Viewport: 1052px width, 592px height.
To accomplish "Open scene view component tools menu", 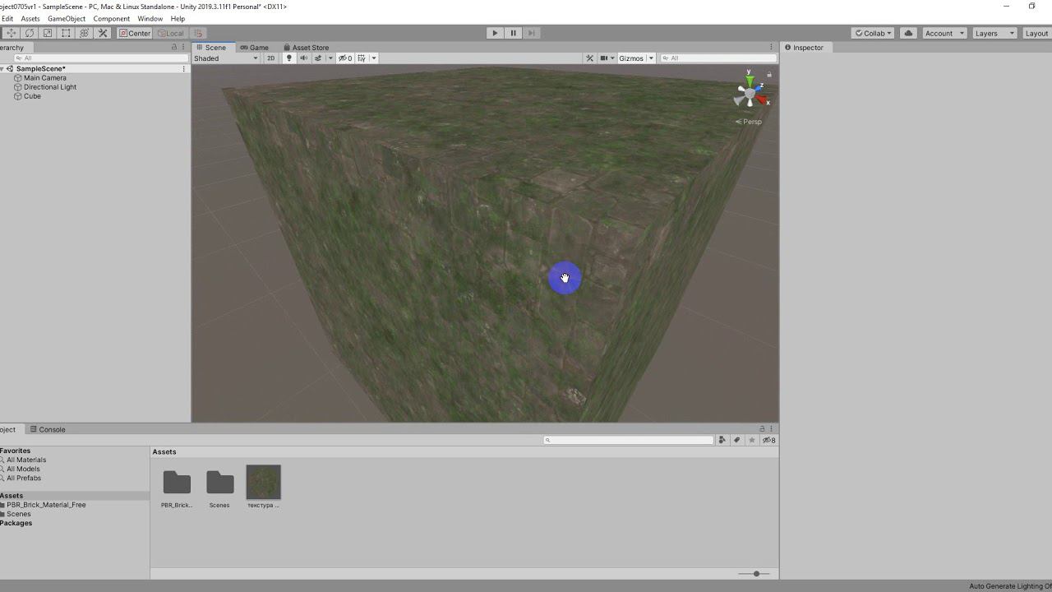I will tap(589, 58).
